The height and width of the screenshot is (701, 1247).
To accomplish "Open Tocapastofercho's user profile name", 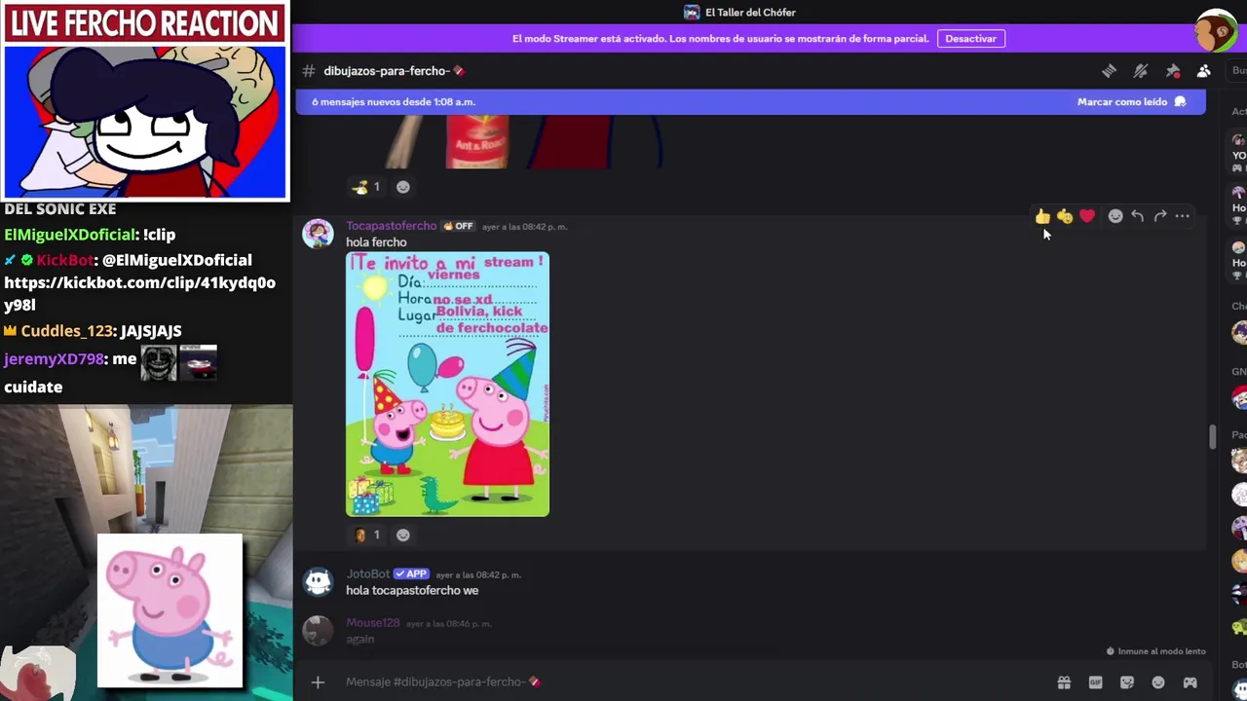I will pos(391,226).
